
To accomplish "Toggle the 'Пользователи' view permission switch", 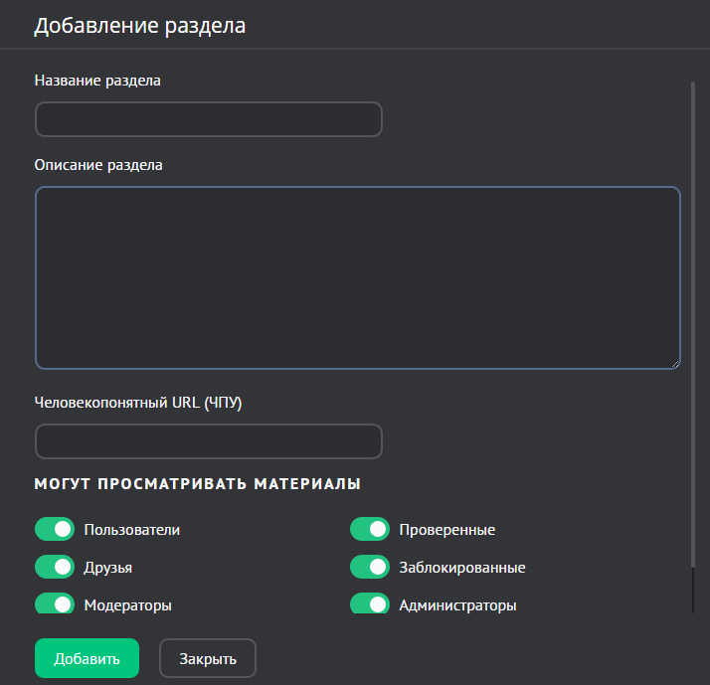I will click(55, 529).
